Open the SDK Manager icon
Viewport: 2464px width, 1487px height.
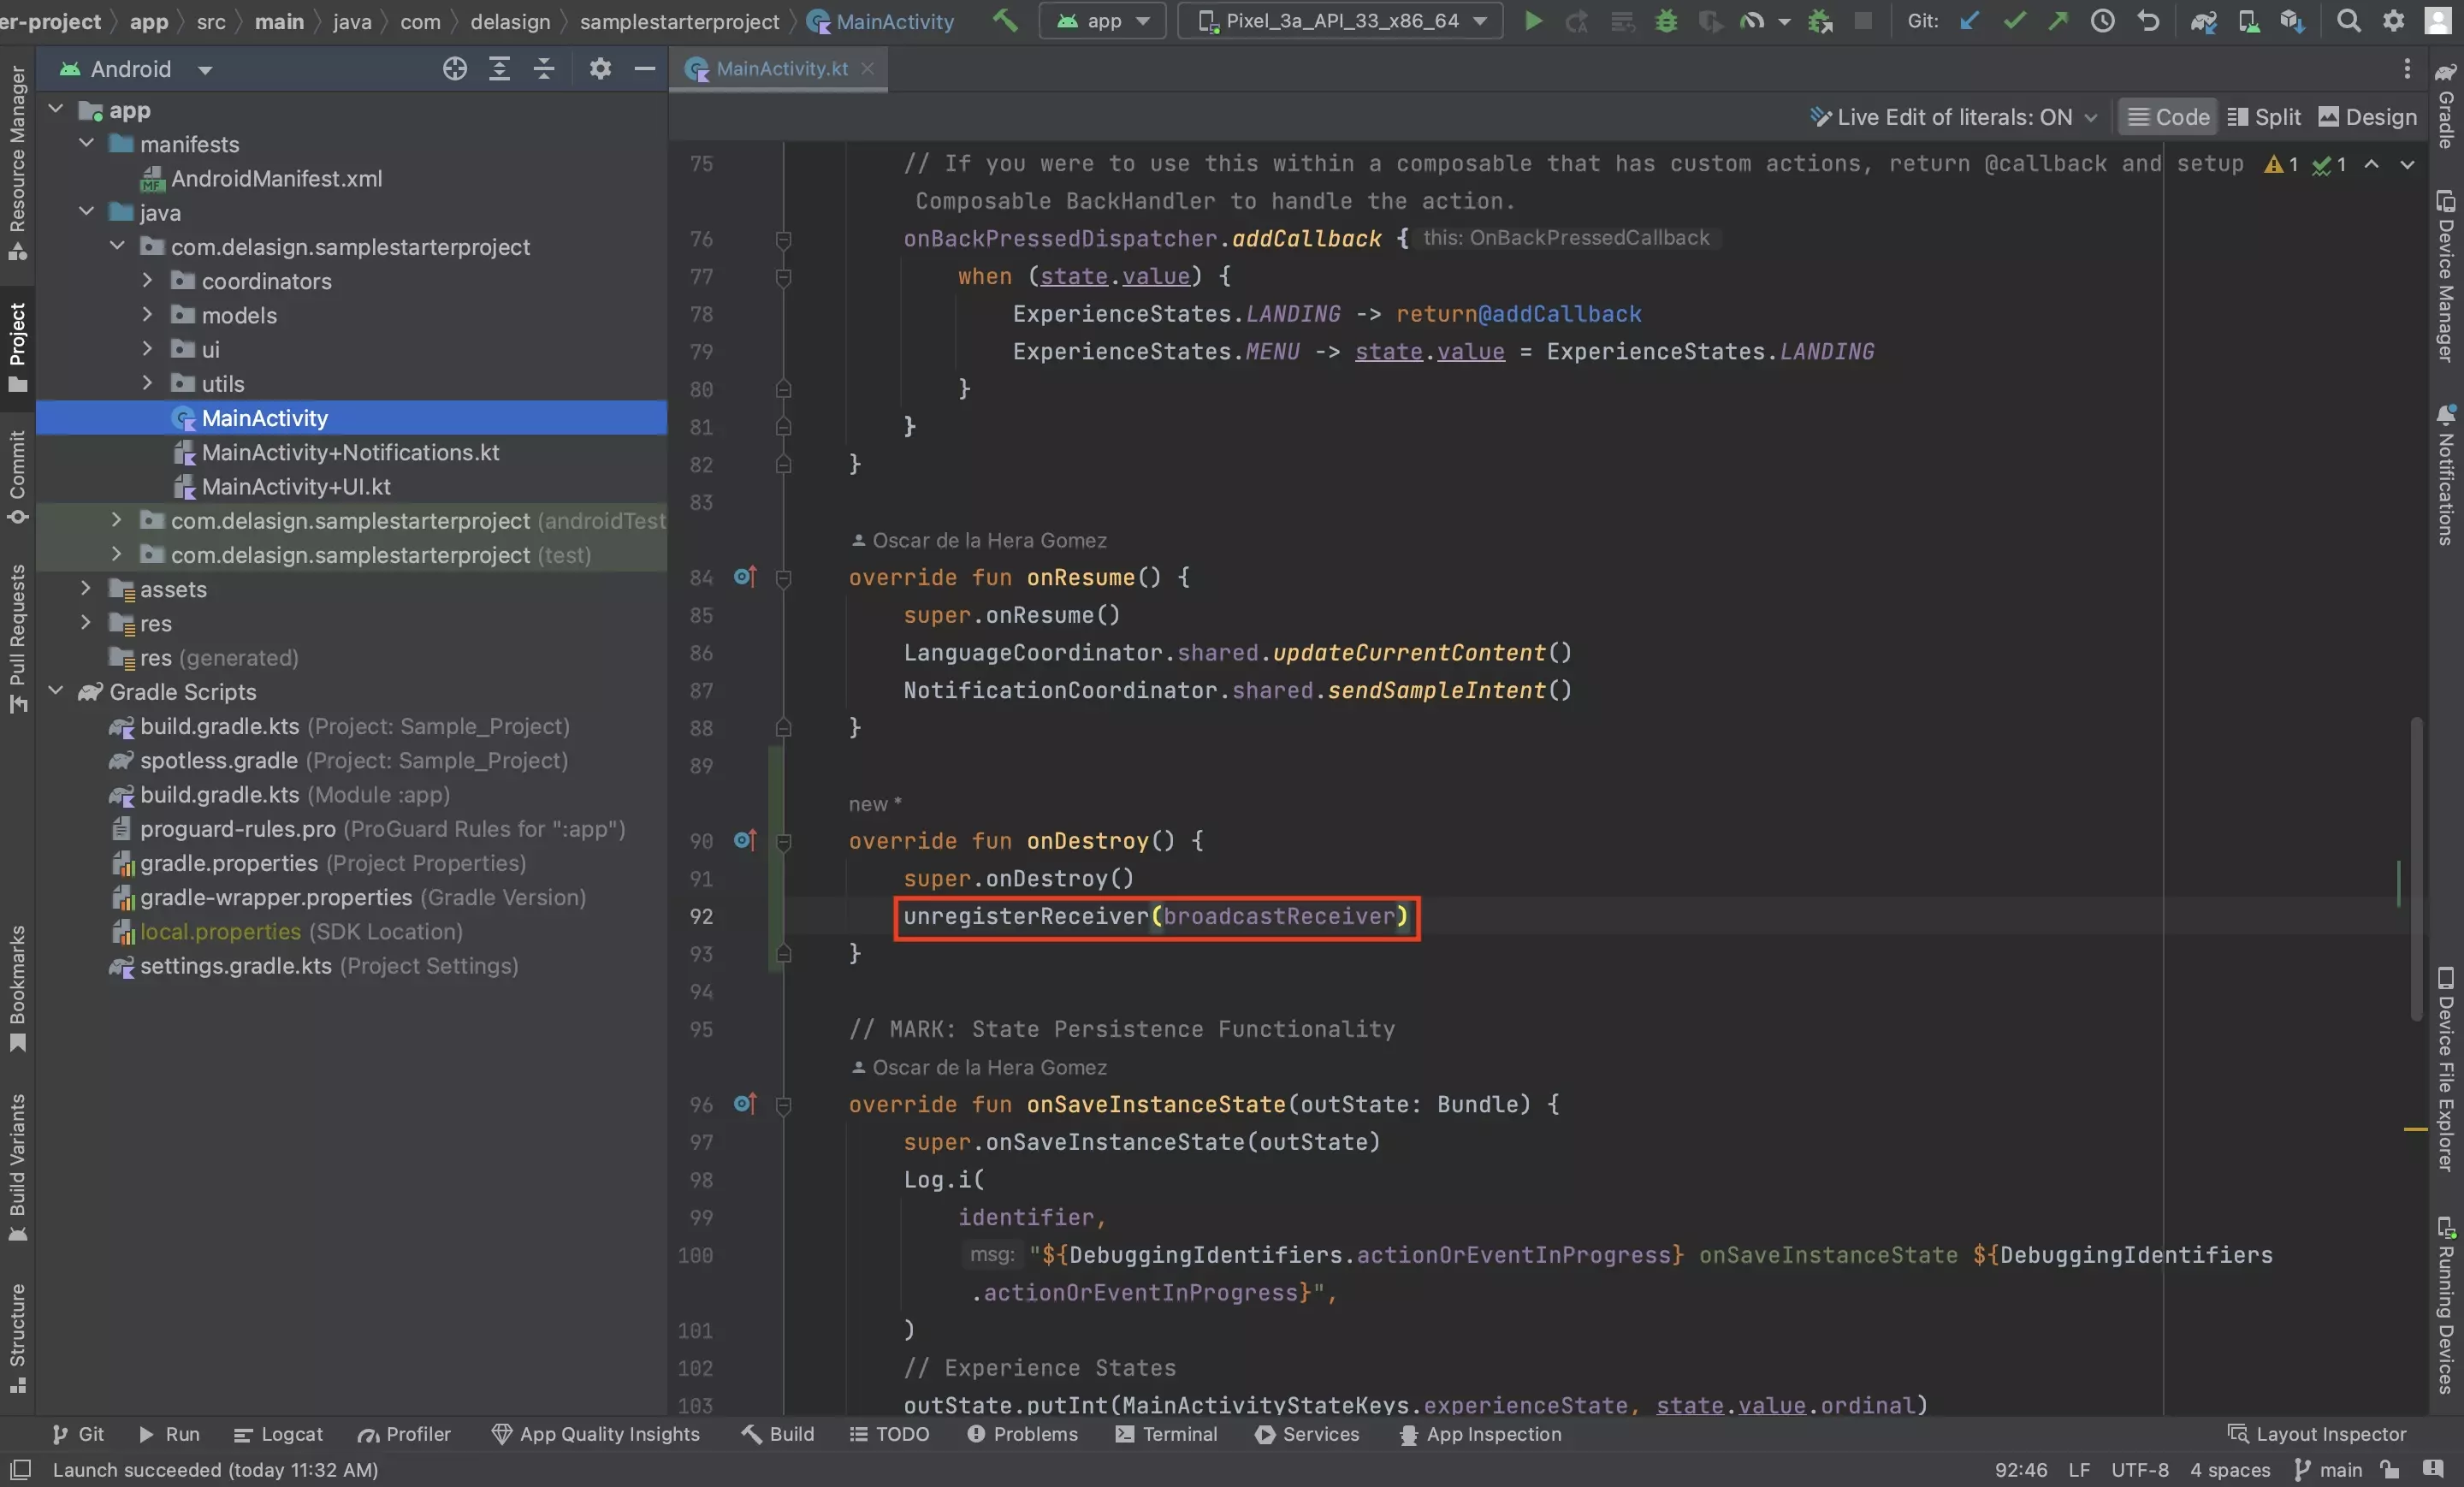coord(2292,21)
